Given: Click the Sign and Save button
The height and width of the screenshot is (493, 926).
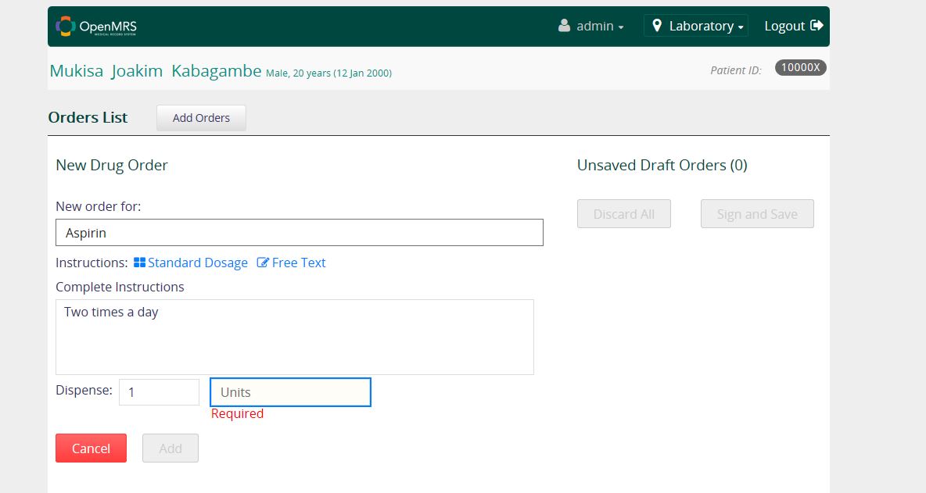Looking at the screenshot, I should [x=757, y=214].
